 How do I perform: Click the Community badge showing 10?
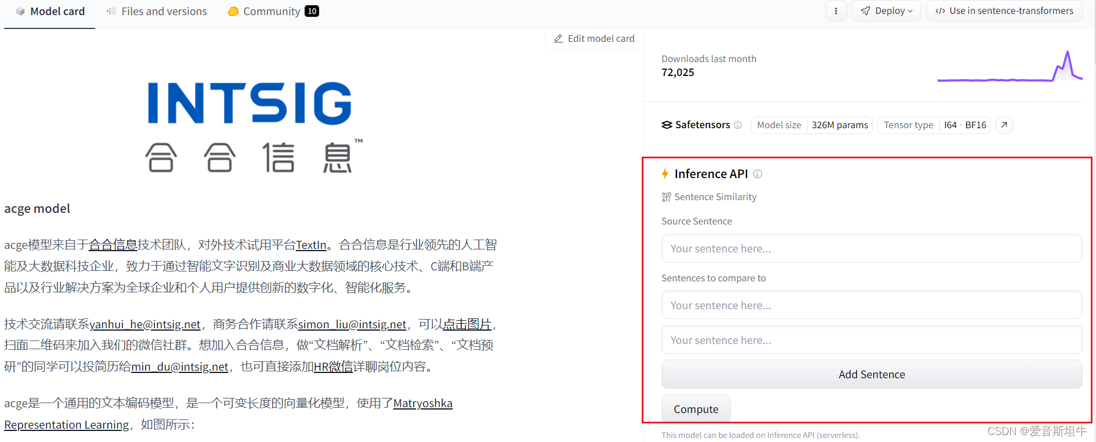tap(312, 11)
